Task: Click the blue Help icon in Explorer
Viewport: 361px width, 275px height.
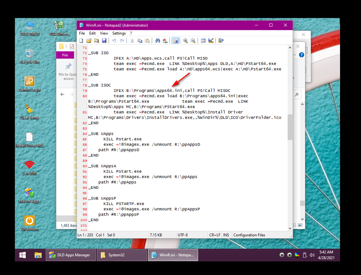Action: click(x=301, y=55)
